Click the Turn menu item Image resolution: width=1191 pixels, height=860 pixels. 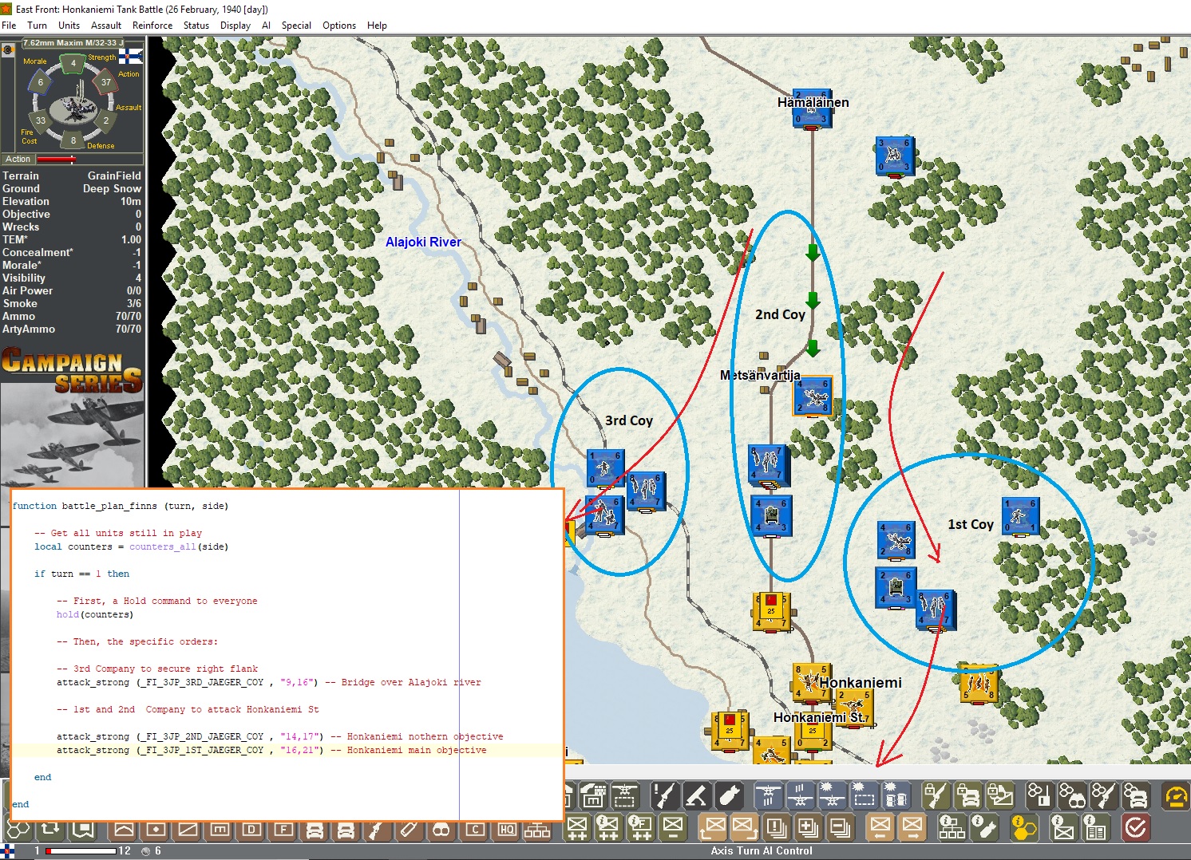pos(37,25)
